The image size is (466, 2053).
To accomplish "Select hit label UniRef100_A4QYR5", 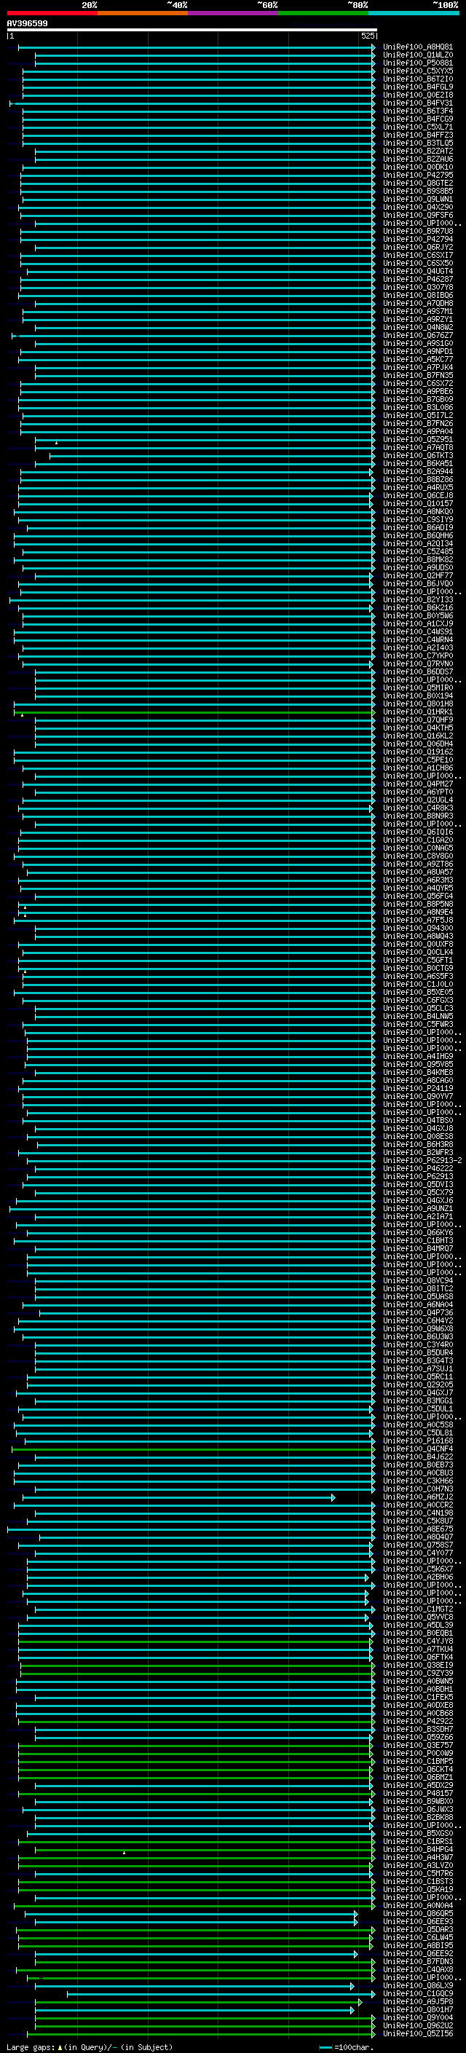I will pos(417,888).
